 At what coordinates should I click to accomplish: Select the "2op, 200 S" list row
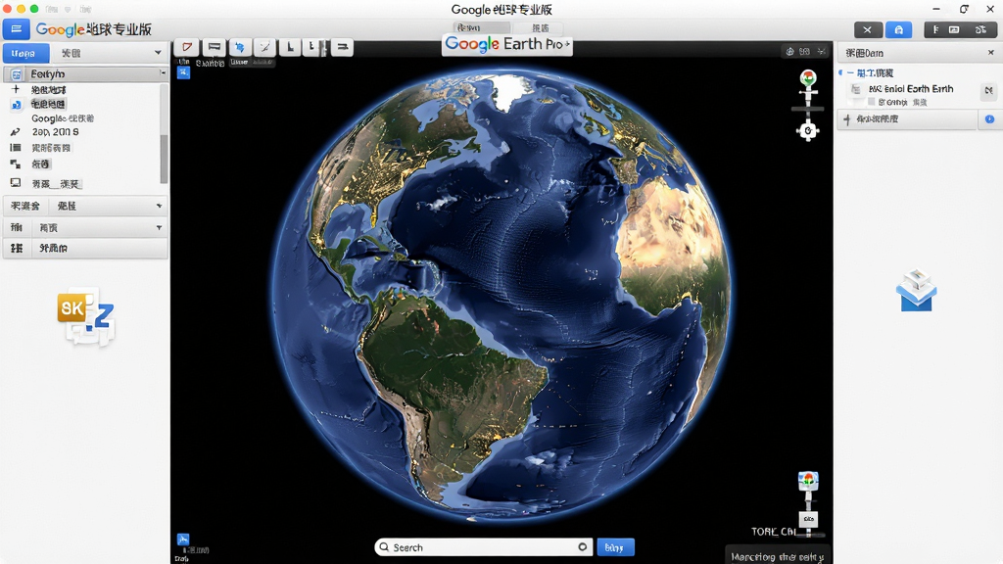click(x=56, y=132)
